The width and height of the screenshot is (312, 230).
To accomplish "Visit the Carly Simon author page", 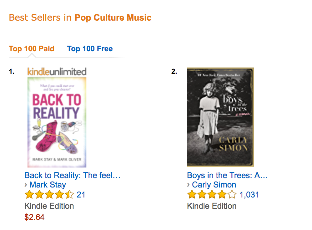I will click(x=214, y=185).
